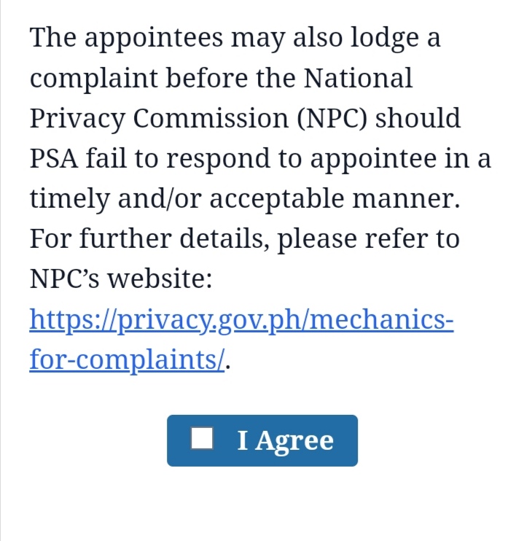524x541 pixels.
Task: Click the 'mechanics-' portion of the URL
Action: 382,320
